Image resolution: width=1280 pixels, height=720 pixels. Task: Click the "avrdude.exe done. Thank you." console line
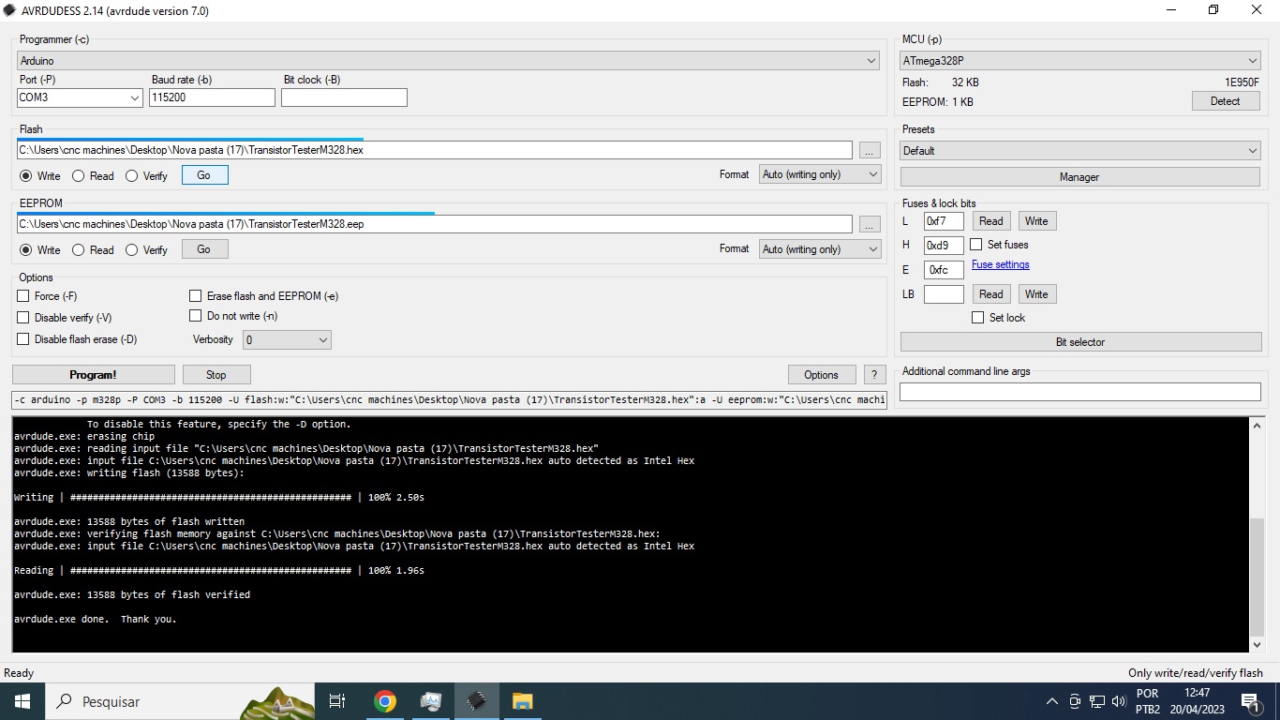coord(96,619)
